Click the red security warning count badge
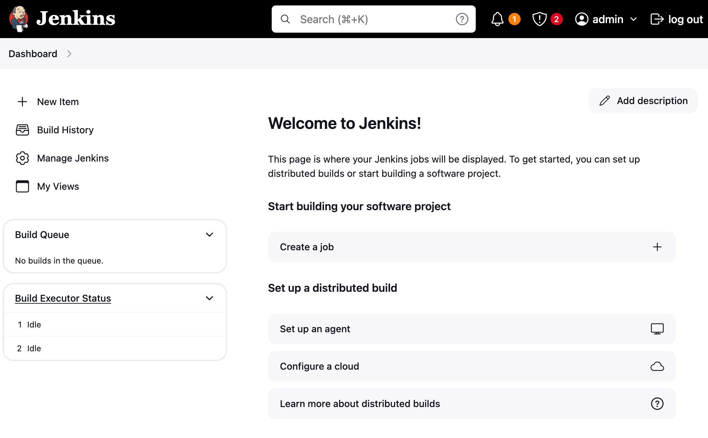Viewport: 708px width, 438px height. point(556,19)
